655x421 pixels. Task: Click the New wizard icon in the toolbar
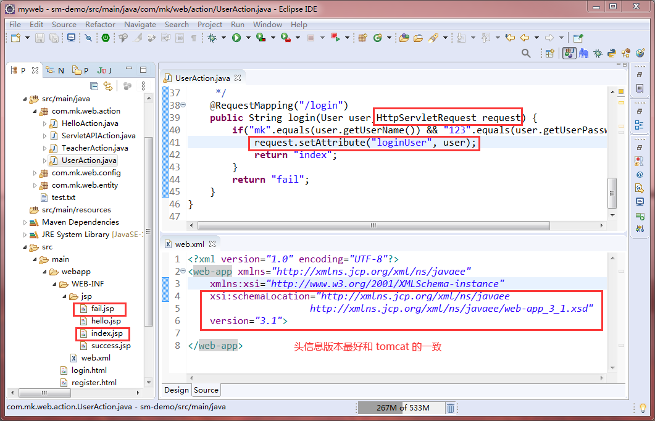click(15, 38)
